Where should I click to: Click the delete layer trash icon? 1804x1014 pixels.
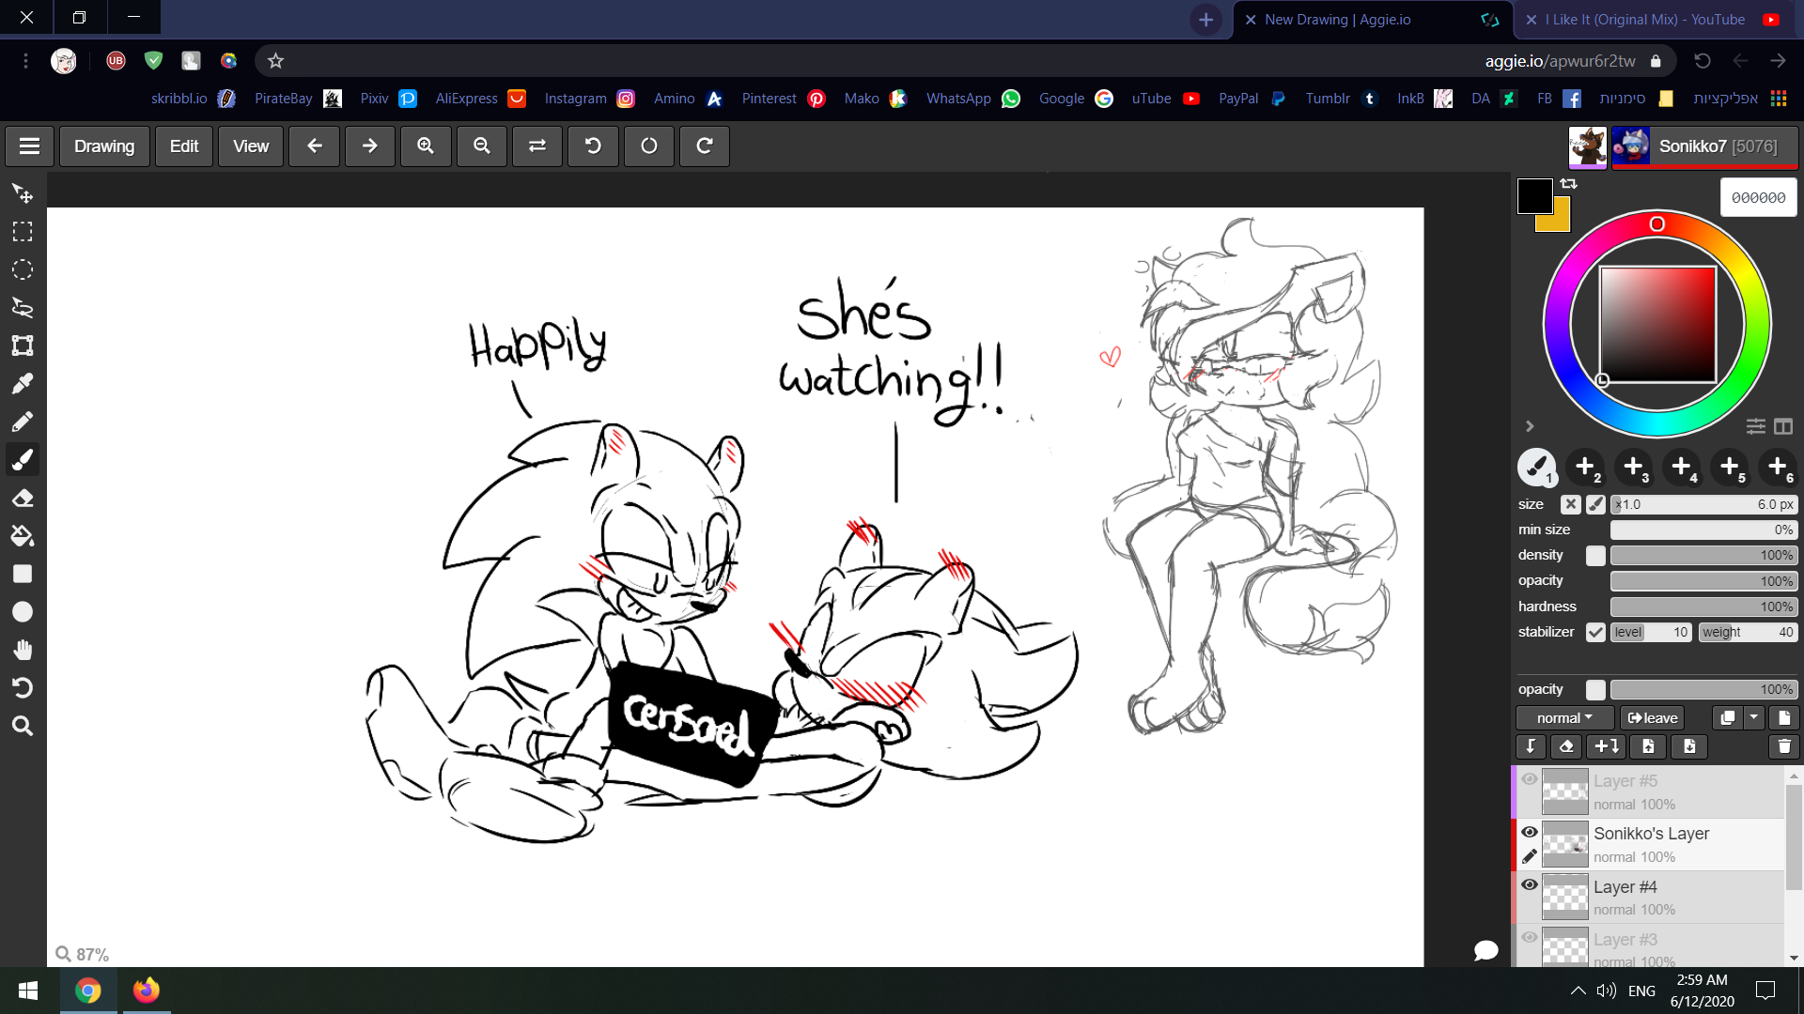1783,746
